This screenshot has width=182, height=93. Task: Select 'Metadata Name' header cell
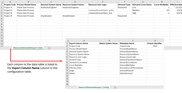(x=133, y=43)
